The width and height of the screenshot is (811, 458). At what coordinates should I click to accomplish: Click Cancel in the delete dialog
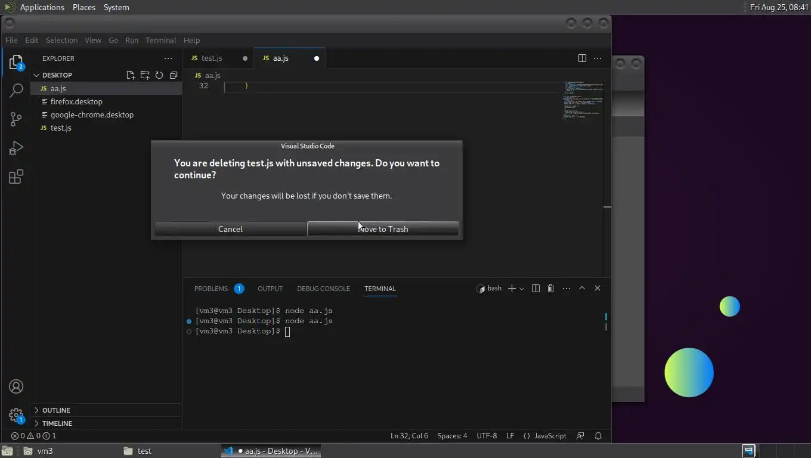click(230, 229)
